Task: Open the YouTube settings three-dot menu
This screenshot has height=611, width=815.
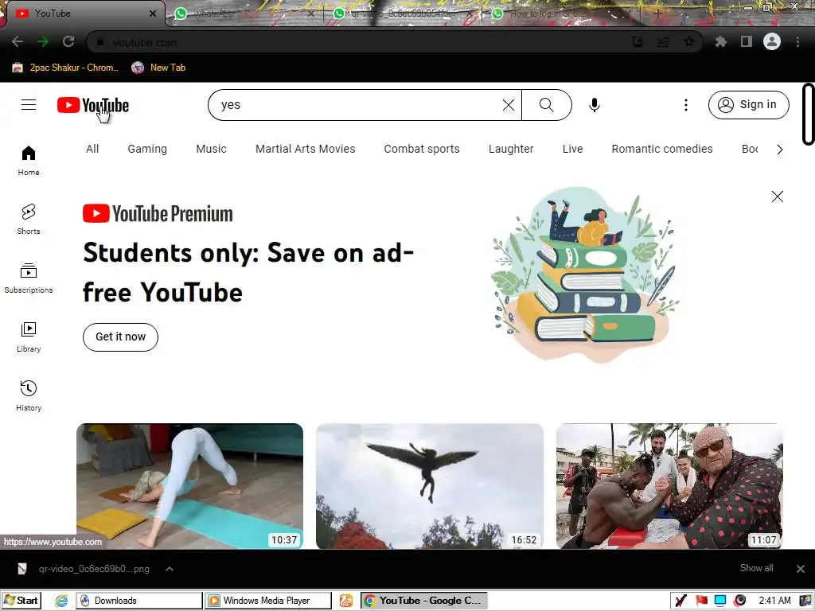Action: [x=685, y=105]
